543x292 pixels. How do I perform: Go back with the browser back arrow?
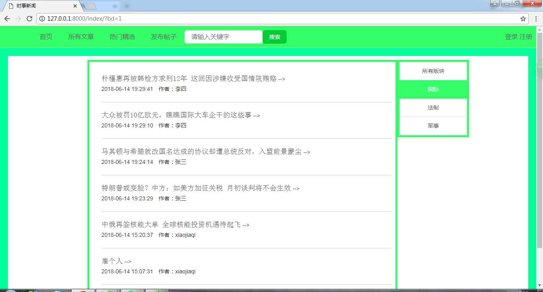point(7,19)
